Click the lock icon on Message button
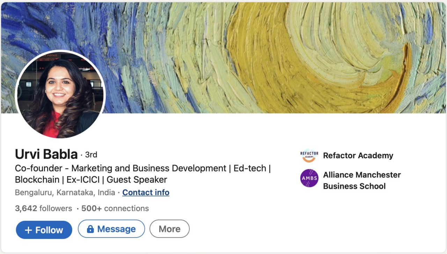447x254 pixels. [x=90, y=229]
